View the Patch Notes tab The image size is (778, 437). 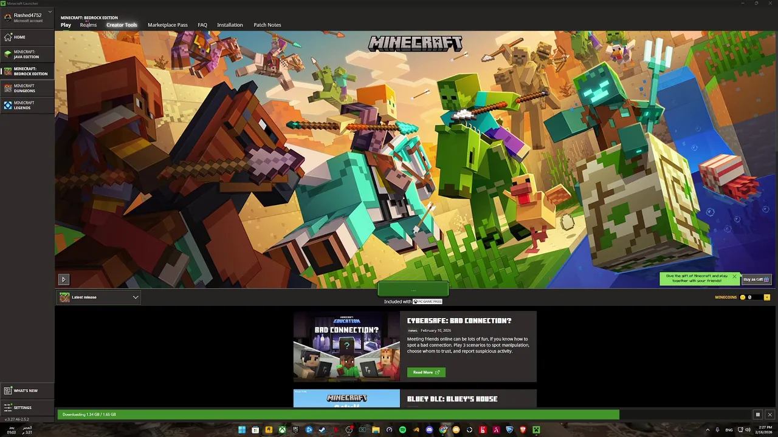[267, 25]
